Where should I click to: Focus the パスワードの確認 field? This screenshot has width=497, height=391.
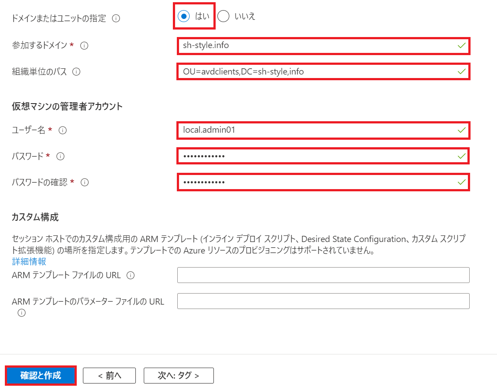[323, 182]
